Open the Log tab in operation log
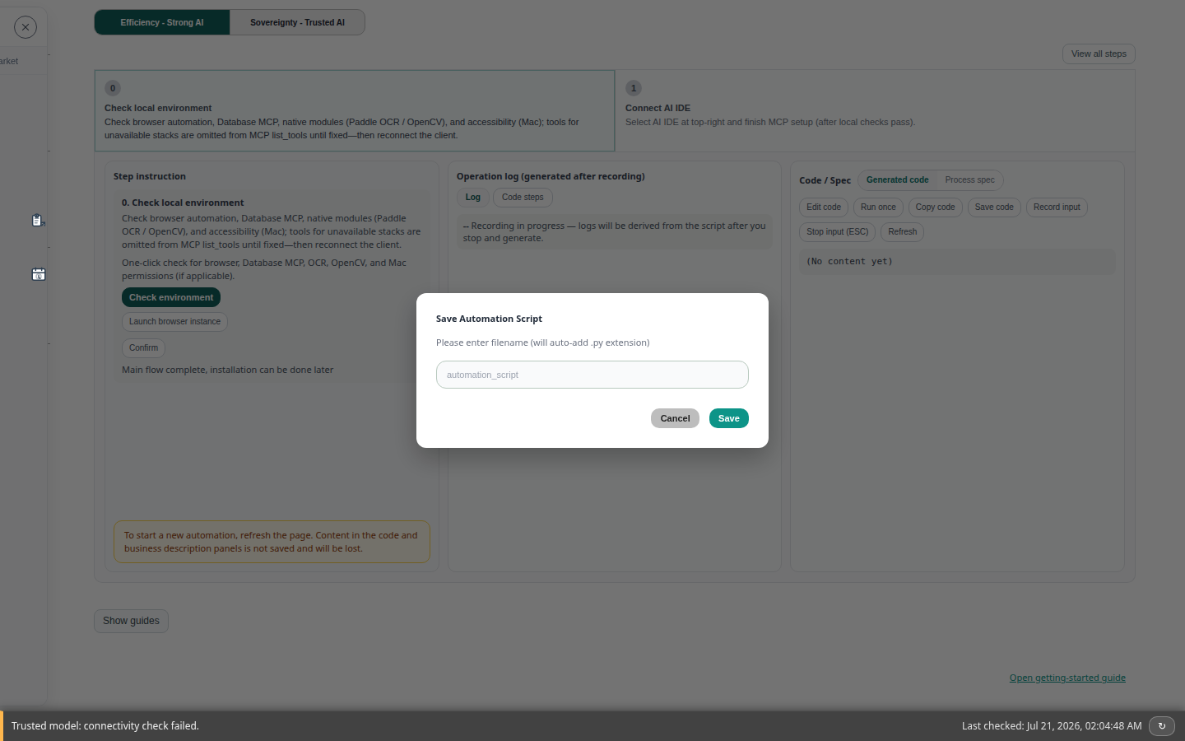The width and height of the screenshot is (1185, 741). coord(473,198)
